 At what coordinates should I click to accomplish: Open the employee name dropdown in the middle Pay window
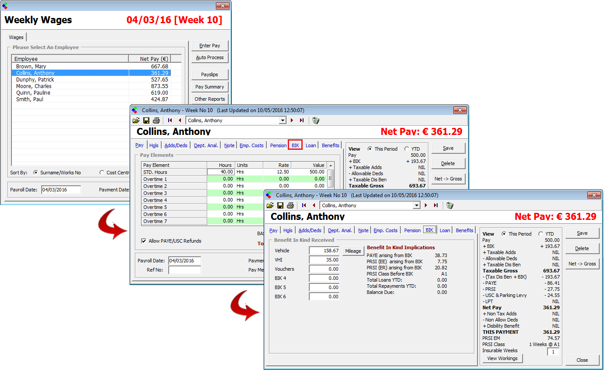click(283, 120)
